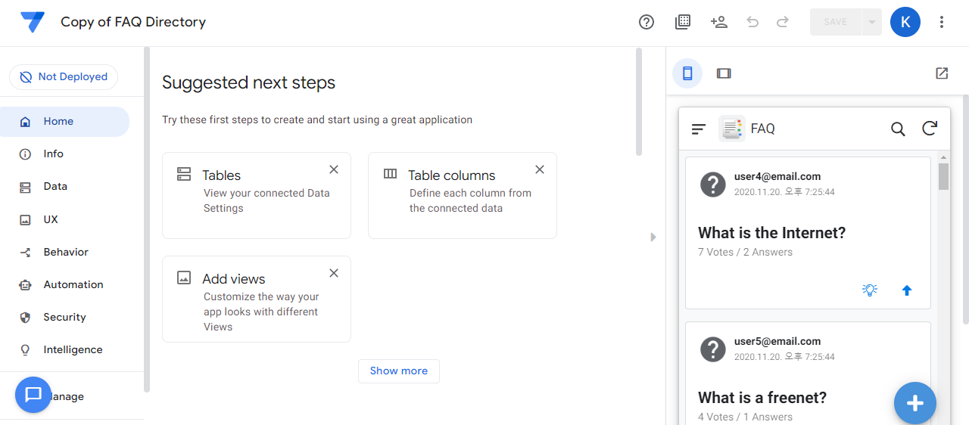Click the Not Deployed status chip

(x=64, y=77)
